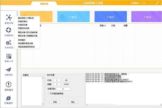Click the log line ending in [6401]
Screen dimensions: 162x108
coord(109,81)
